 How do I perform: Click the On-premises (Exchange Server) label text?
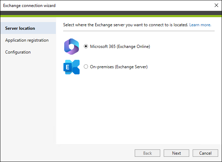pyautogui.click(x=119, y=67)
